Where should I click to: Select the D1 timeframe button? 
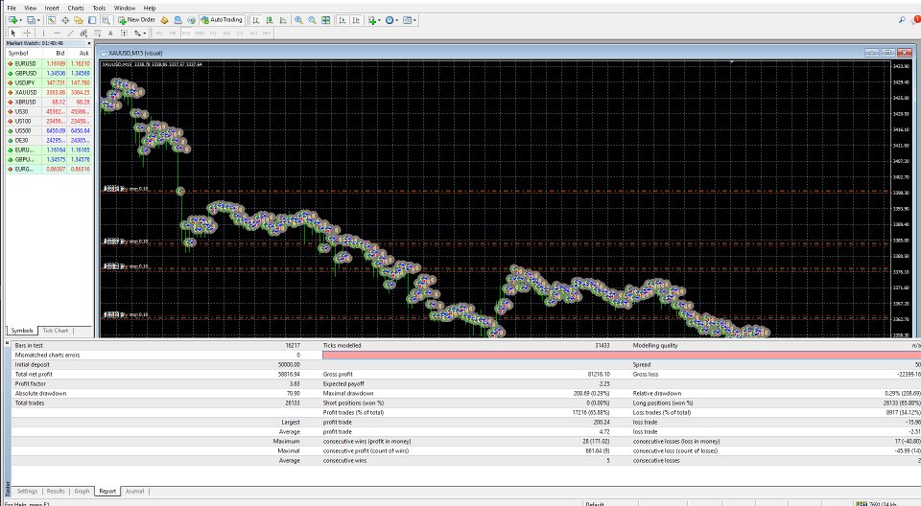[x=240, y=33]
